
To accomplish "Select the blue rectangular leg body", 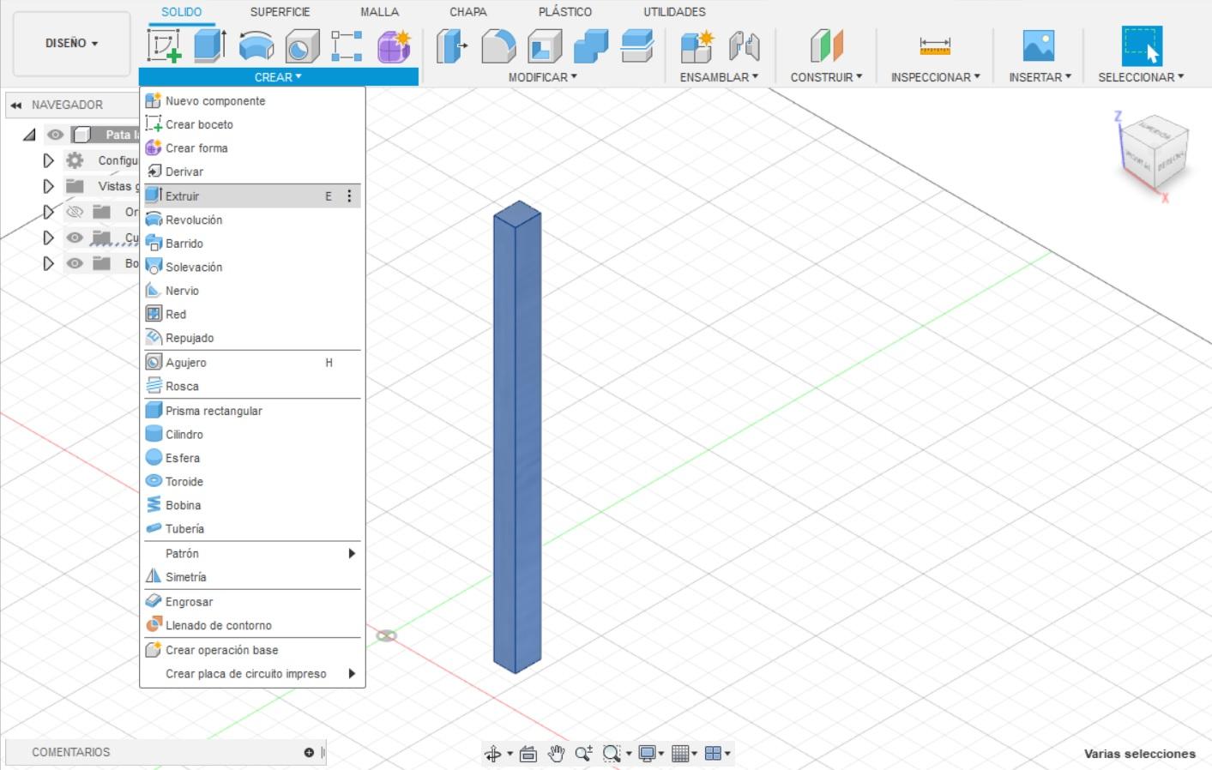I will pyautogui.click(x=517, y=437).
